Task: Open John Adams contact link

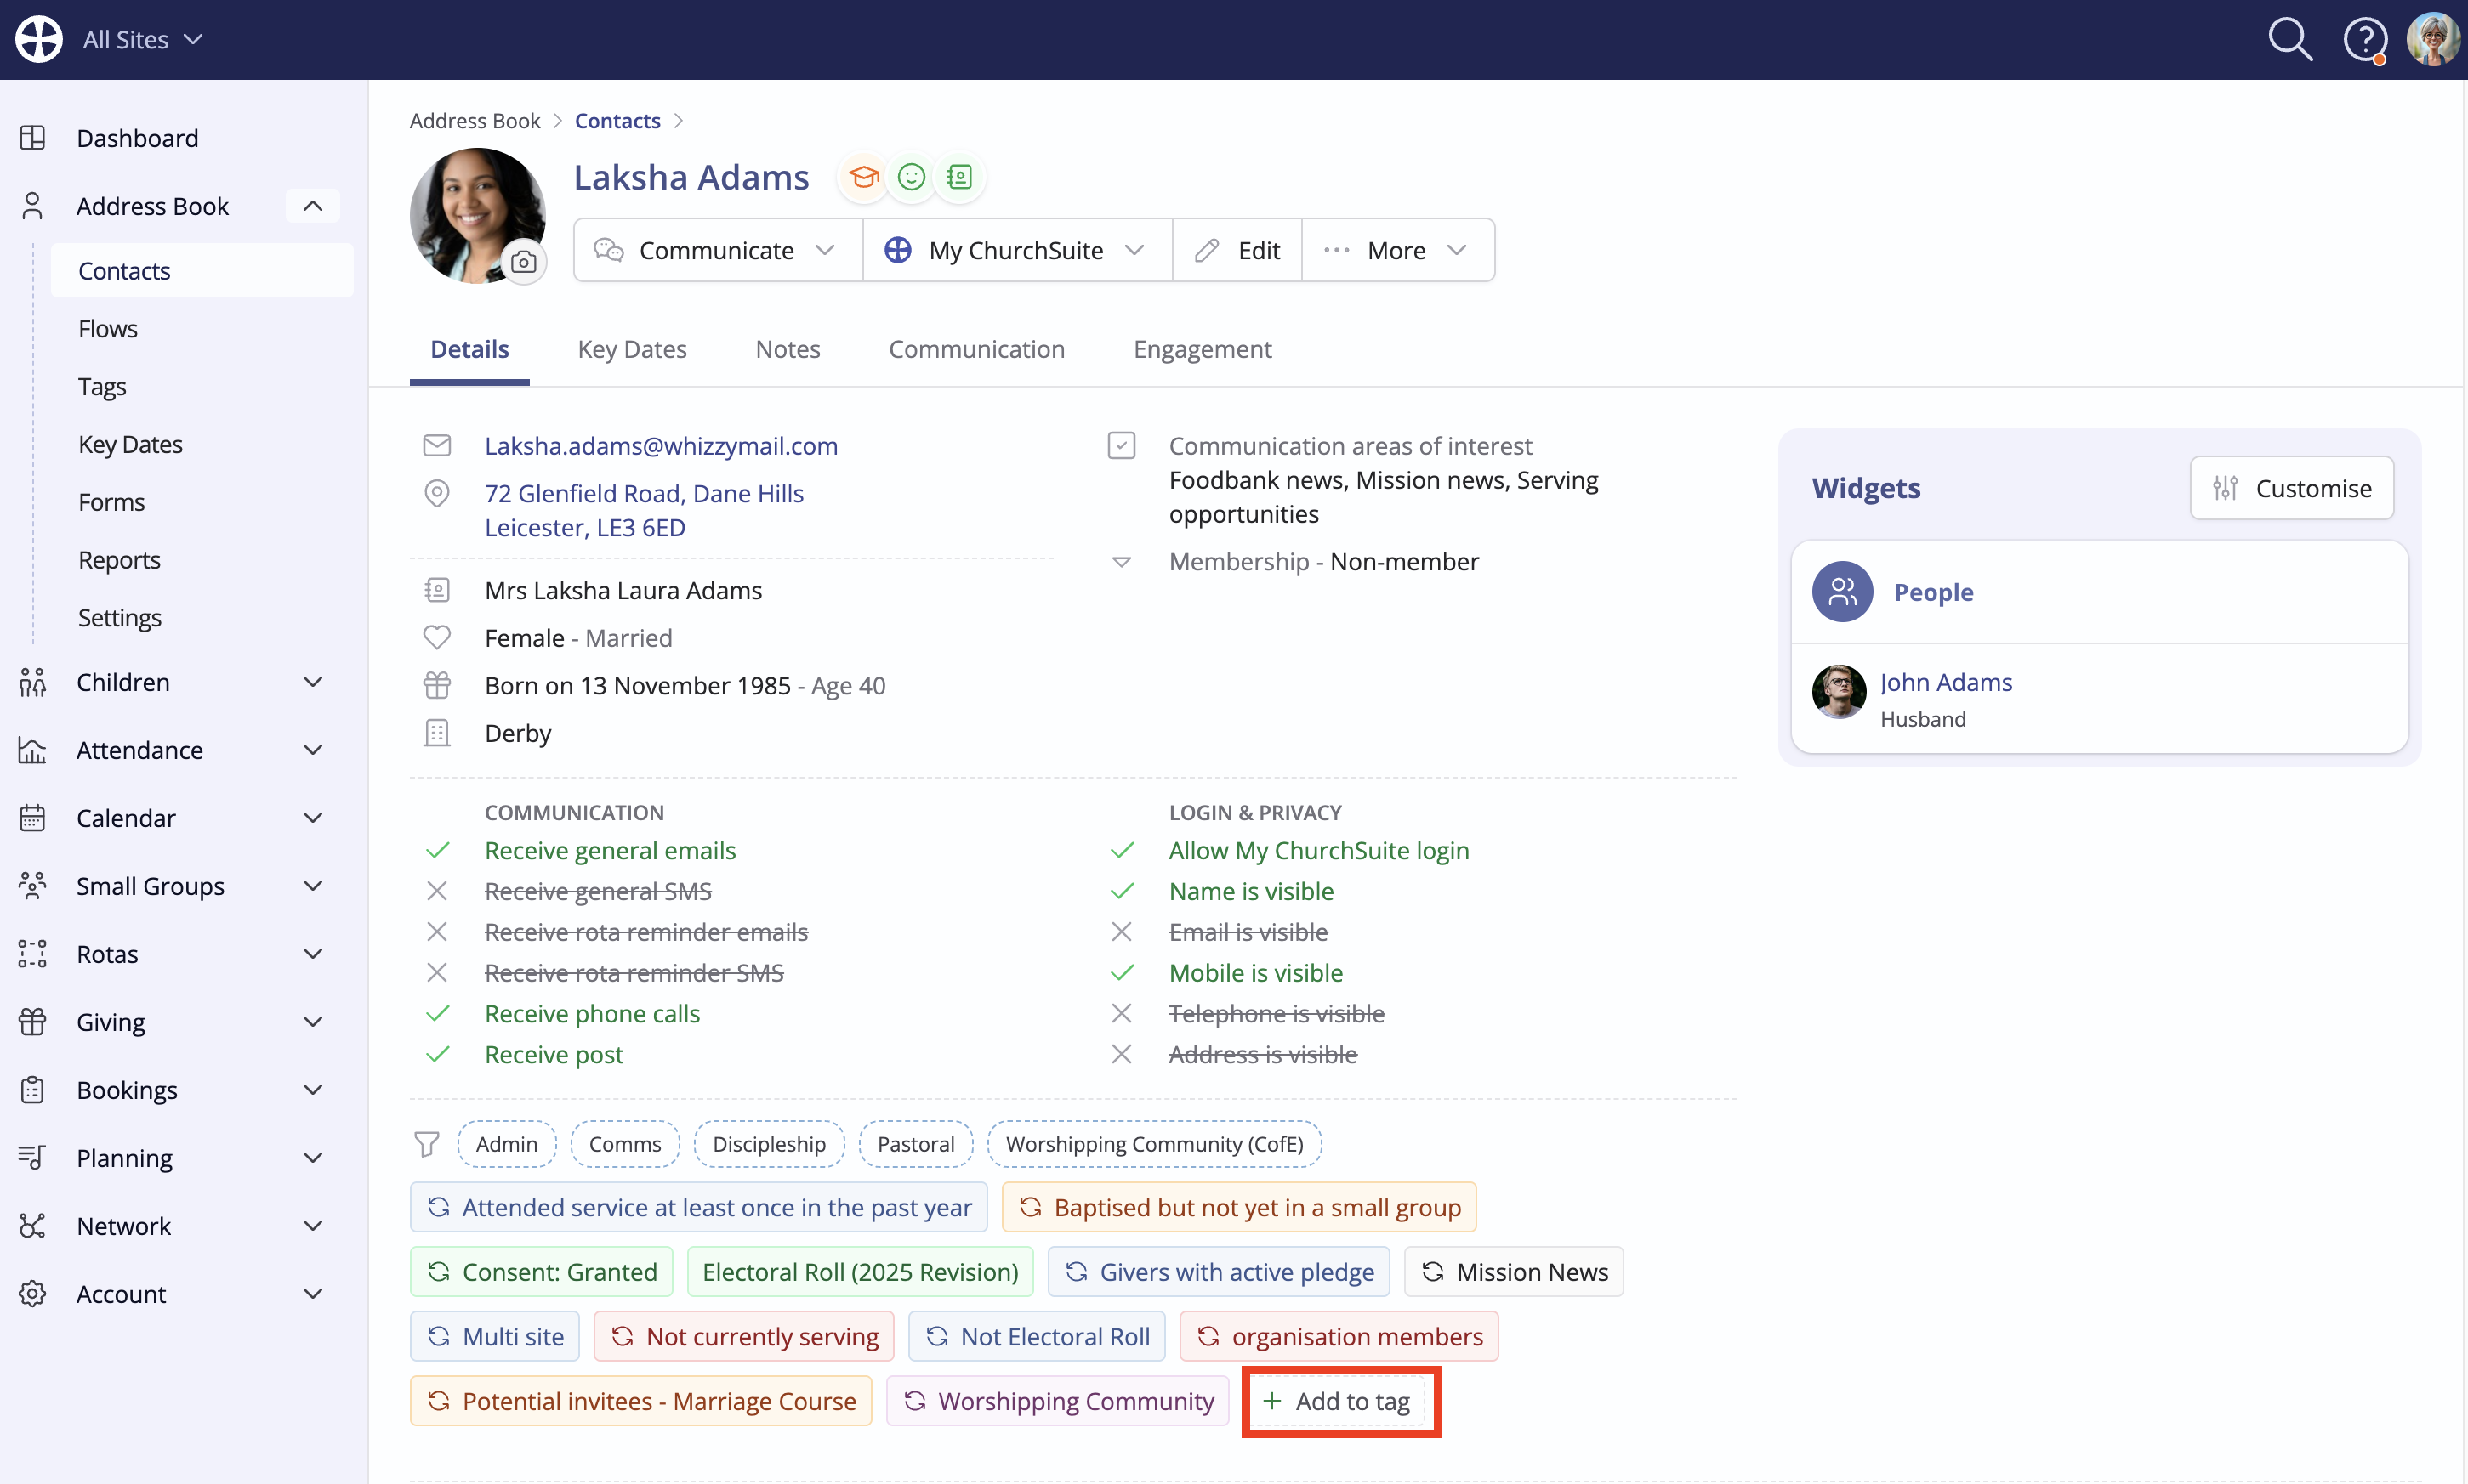Action: [x=1946, y=682]
